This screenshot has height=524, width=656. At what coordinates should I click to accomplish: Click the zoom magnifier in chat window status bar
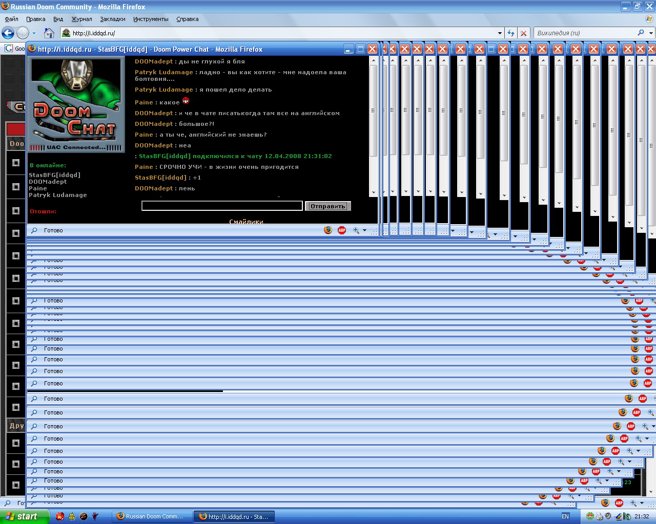coord(356,230)
